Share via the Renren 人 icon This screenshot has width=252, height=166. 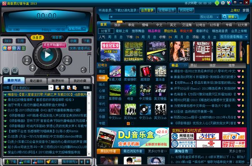[x=19, y=48]
